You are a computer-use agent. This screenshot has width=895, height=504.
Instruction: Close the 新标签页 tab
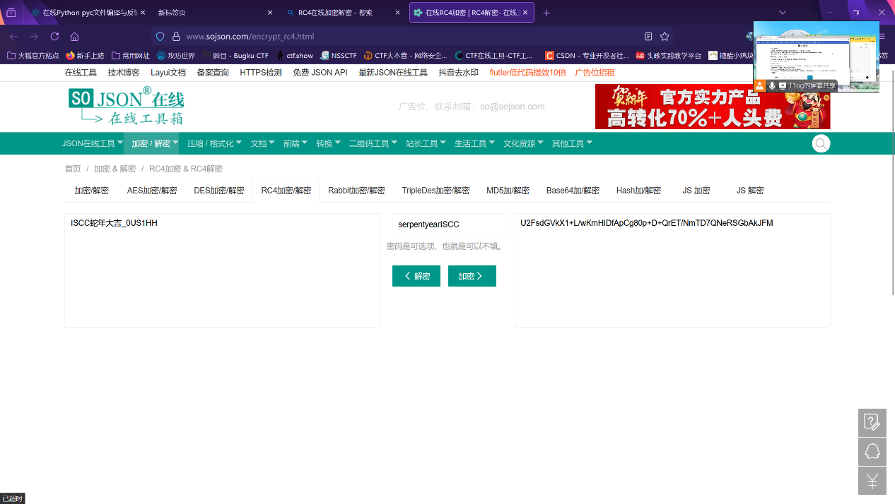coord(270,13)
